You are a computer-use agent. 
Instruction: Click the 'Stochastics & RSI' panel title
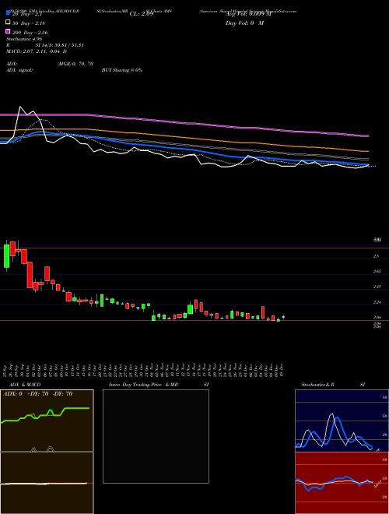(333, 385)
